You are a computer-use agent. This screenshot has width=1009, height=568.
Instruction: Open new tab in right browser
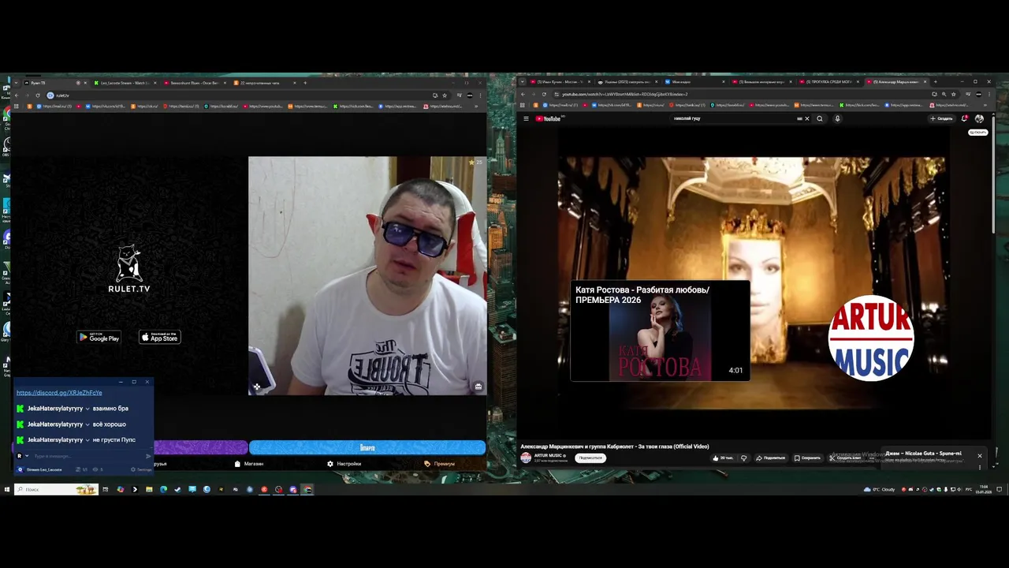pos(935,82)
